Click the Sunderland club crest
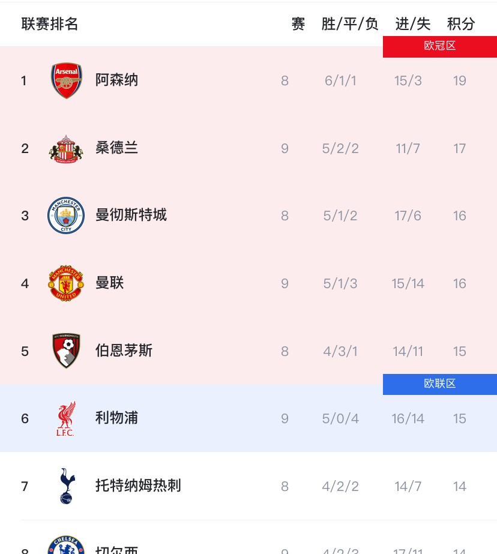497x554 pixels. click(66, 148)
